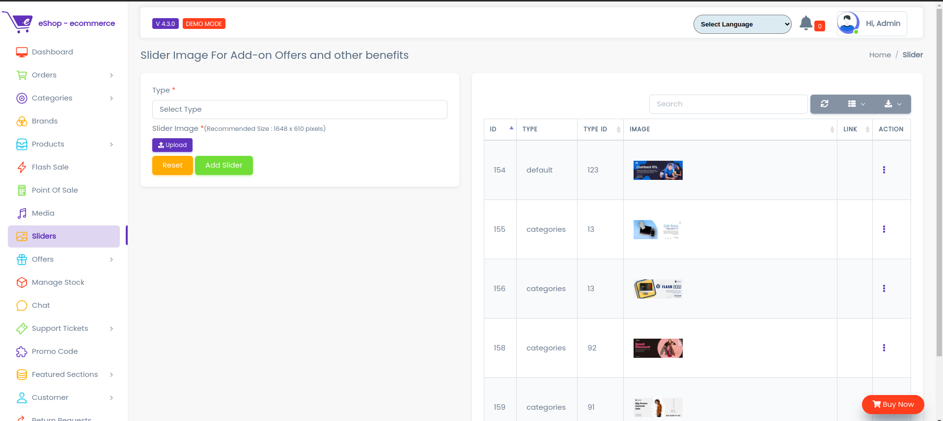This screenshot has width=943, height=421.
Task: Open action menu for slider 154
Action: [884, 170]
